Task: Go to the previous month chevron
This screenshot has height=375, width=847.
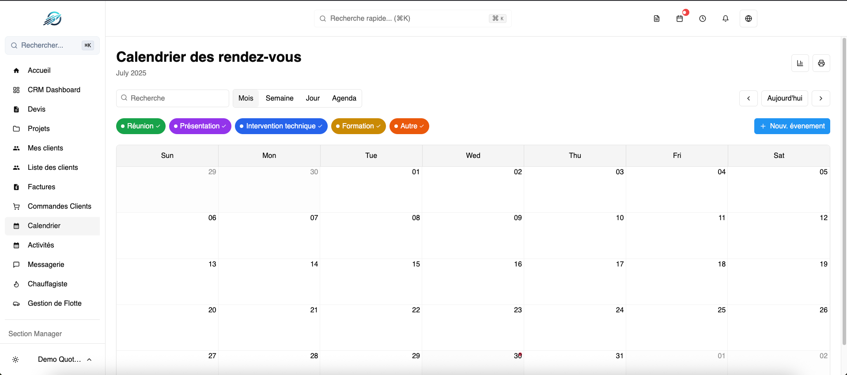Action: click(748, 98)
